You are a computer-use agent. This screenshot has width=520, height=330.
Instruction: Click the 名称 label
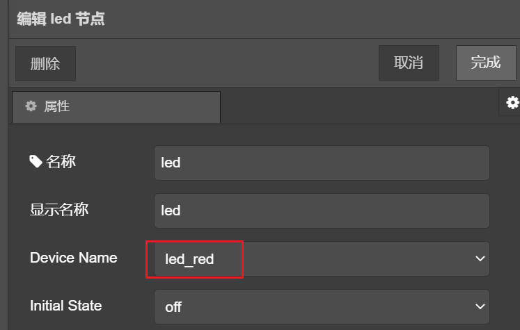click(x=61, y=163)
